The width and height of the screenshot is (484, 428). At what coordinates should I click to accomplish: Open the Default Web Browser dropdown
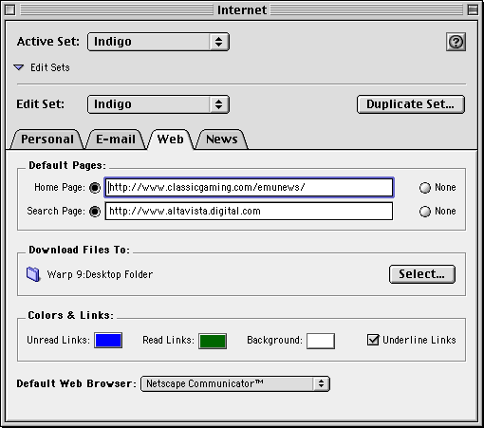click(235, 383)
